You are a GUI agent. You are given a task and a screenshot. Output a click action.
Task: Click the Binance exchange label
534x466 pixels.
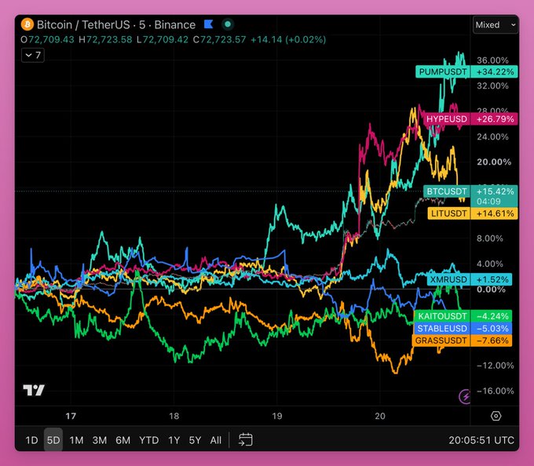[x=174, y=25]
